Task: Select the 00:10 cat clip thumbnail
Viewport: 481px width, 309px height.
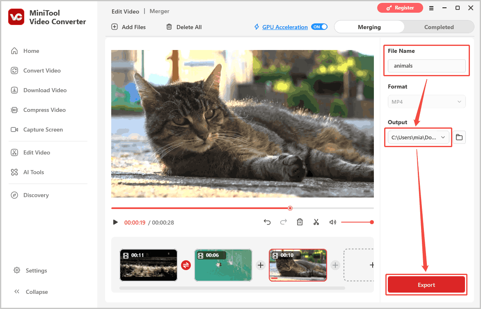Action: 298,265
